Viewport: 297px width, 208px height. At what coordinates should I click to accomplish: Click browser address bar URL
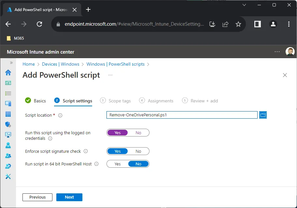coord(134,24)
